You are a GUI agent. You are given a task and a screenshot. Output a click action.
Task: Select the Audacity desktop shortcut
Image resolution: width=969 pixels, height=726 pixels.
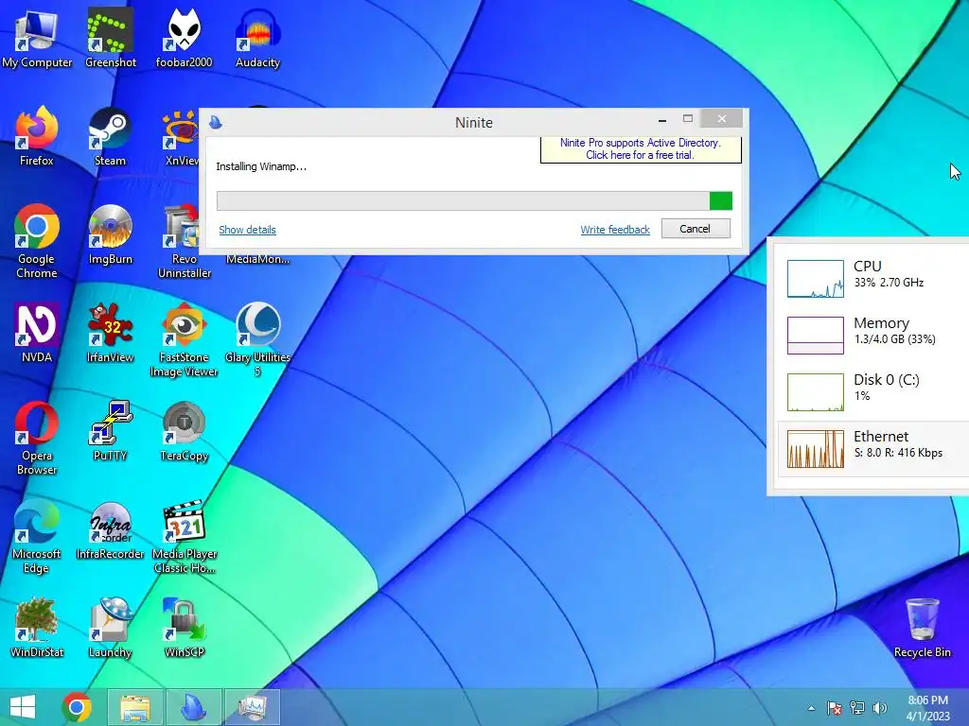[x=257, y=38]
